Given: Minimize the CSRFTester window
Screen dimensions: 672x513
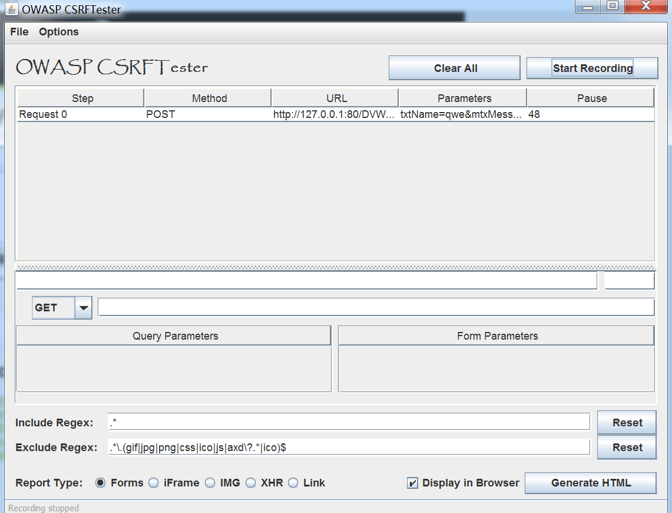Looking at the screenshot, I should 588,7.
